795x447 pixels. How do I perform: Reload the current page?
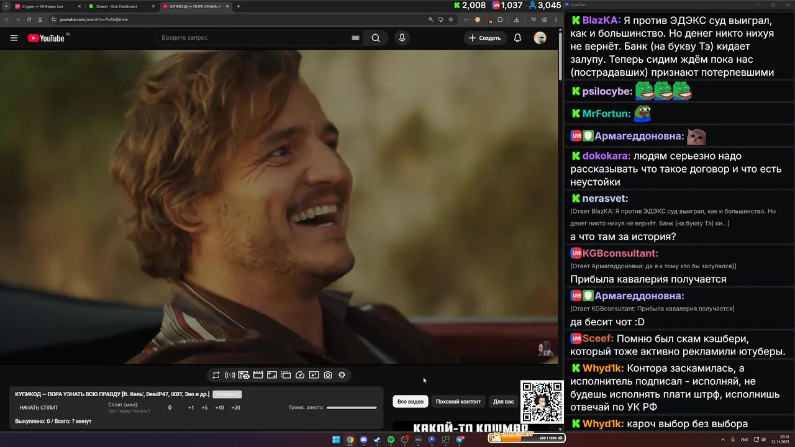[x=29, y=19]
